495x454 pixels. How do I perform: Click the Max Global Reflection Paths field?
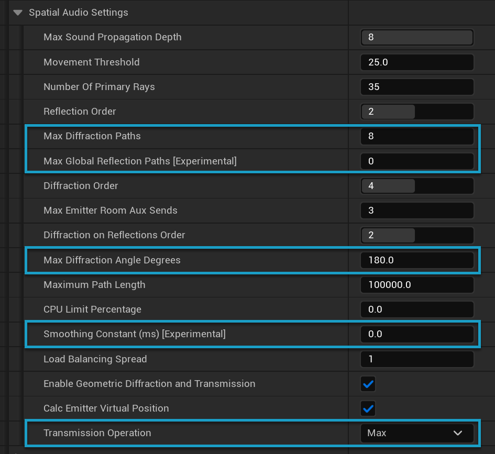(x=416, y=161)
